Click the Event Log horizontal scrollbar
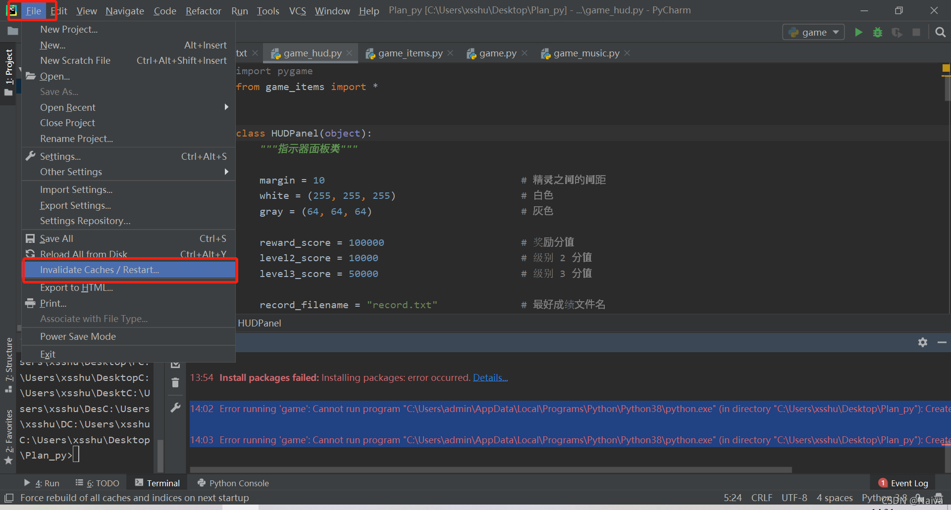This screenshot has height=510, width=951. pyautogui.click(x=491, y=469)
